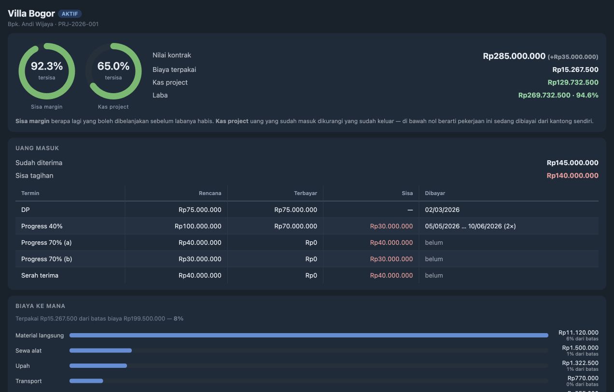
Task: Click the Terbayar column header
Action: click(x=306, y=193)
